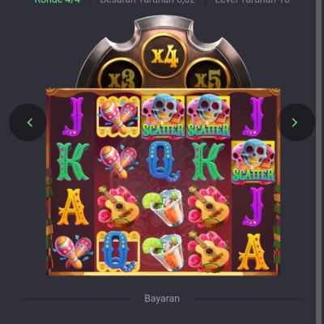
Task: Select the yellow A on the last reel
Action: click(x=253, y=252)
